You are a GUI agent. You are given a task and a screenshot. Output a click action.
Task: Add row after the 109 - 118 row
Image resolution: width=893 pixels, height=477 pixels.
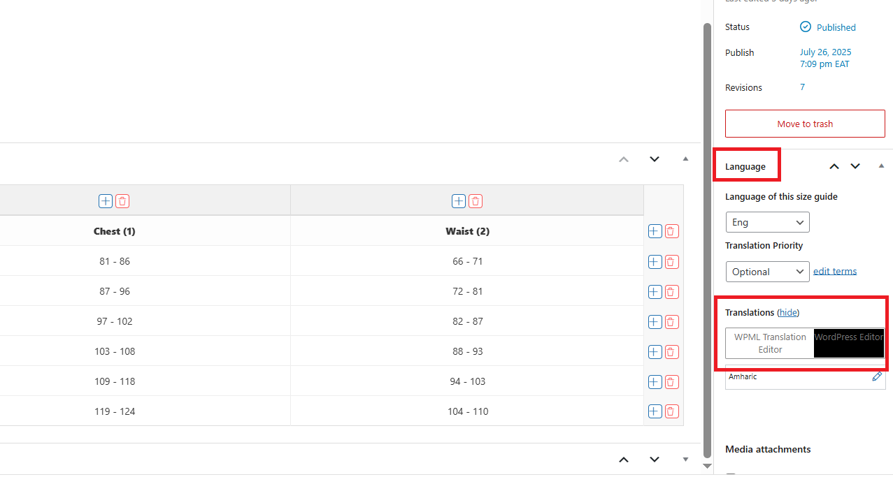[x=655, y=382]
